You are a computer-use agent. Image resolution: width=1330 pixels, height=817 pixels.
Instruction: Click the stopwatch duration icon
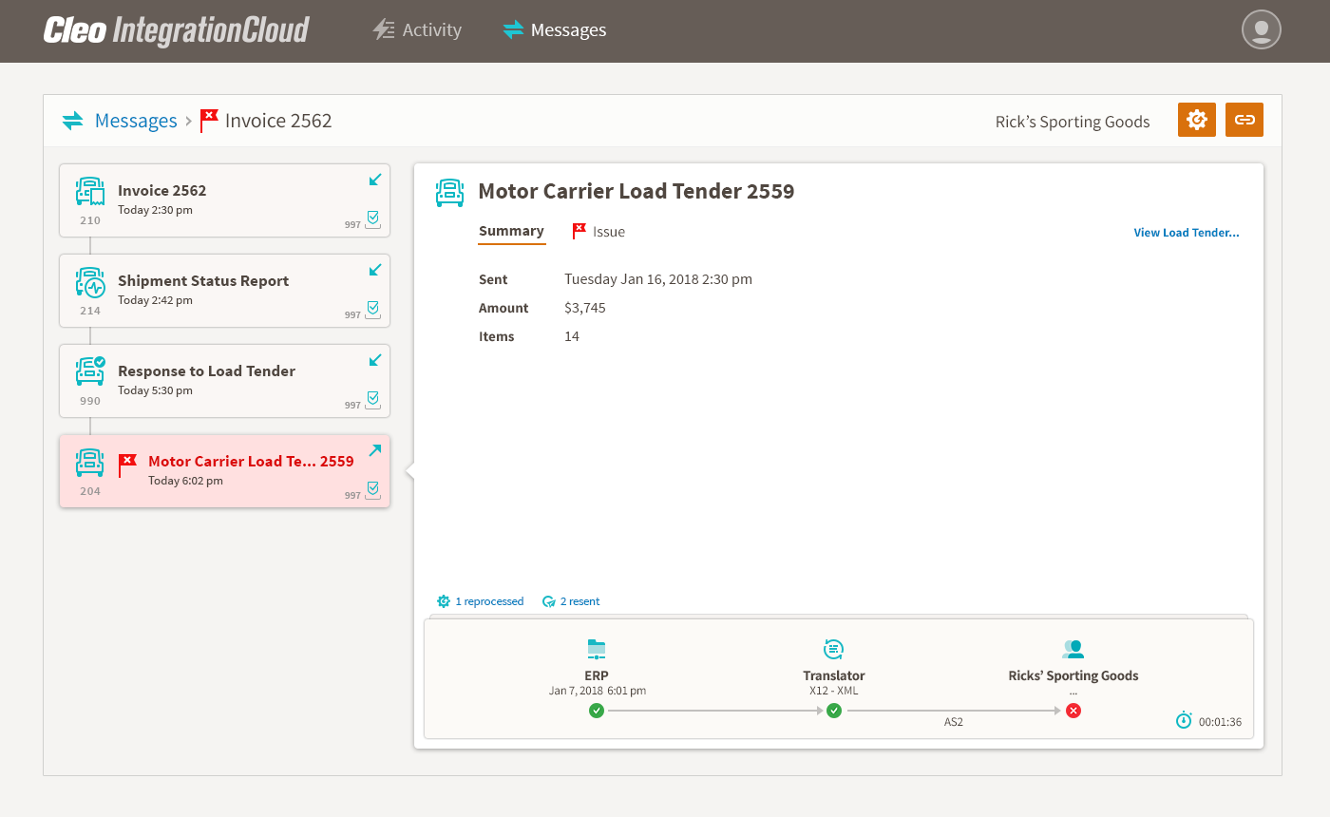click(1184, 720)
